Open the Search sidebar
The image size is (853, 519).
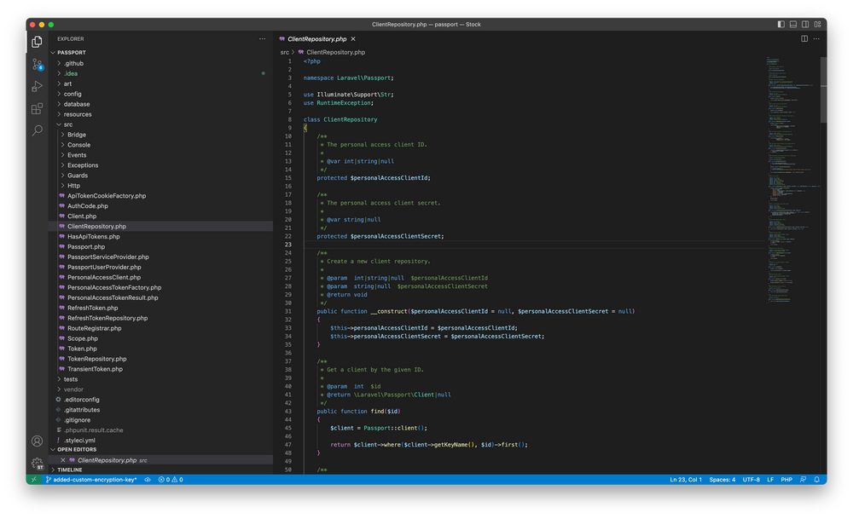pyautogui.click(x=37, y=130)
